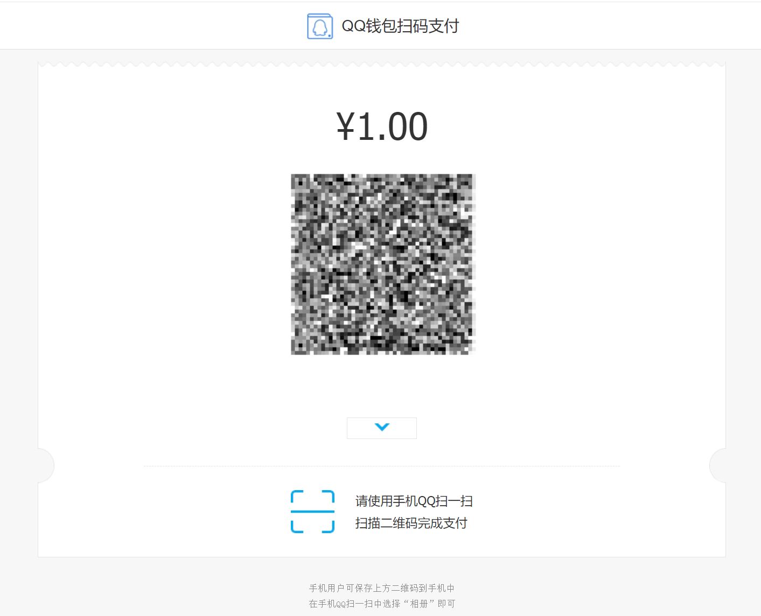Viewport: 761px width, 616px height.
Task: Click the blank white header bar area
Action: (592, 26)
